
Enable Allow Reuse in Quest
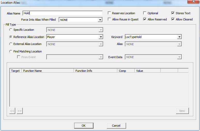coord(110,19)
